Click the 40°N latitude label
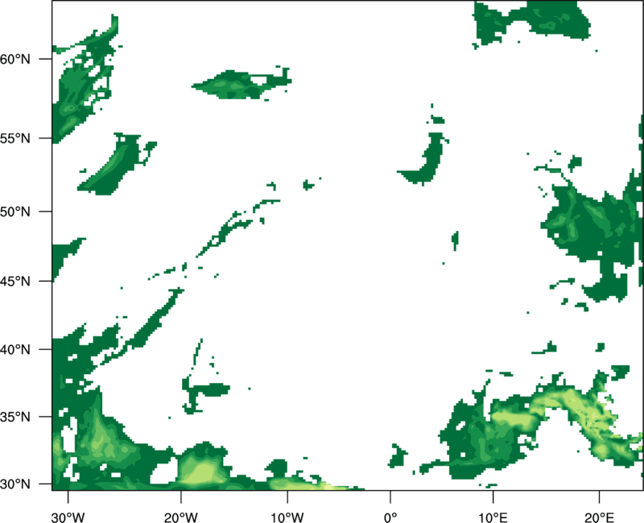The image size is (644, 523). click(15, 350)
